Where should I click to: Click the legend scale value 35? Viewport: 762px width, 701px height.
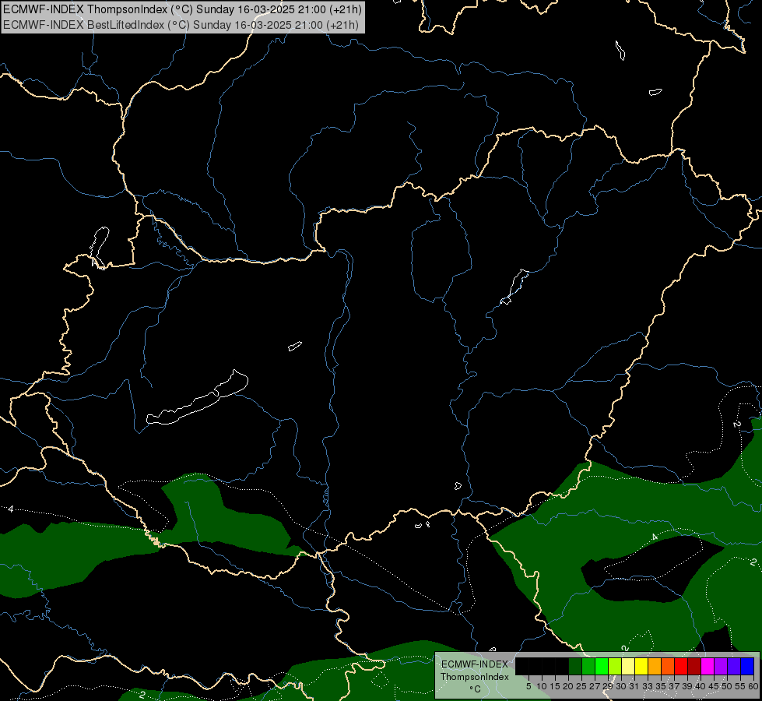tap(661, 686)
